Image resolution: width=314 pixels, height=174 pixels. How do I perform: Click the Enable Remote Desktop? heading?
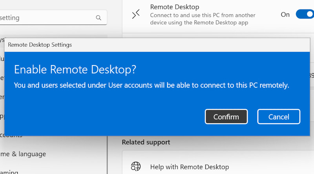(x=75, y=69)
